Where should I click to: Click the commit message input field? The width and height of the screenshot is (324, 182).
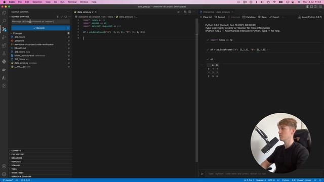pyautogui.click(x=40, y=21)
